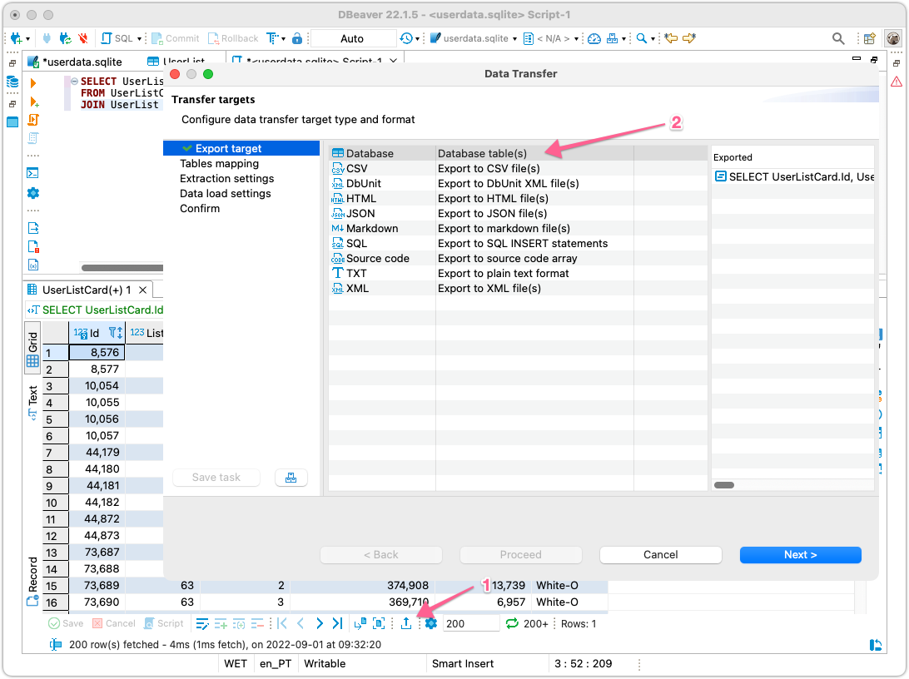
Task: Click the main toolbar magnifier search icon
Action: click(x=641, y=38)
